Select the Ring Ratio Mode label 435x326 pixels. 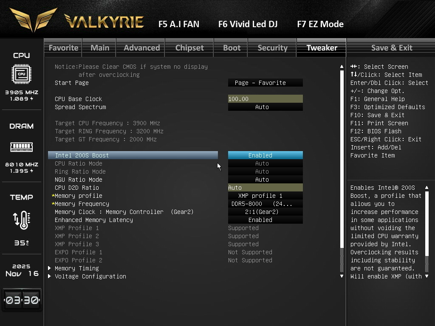tap(80, 171)
